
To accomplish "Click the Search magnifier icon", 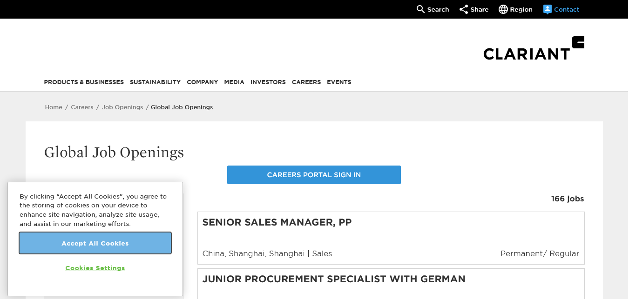I will (420, 9).
